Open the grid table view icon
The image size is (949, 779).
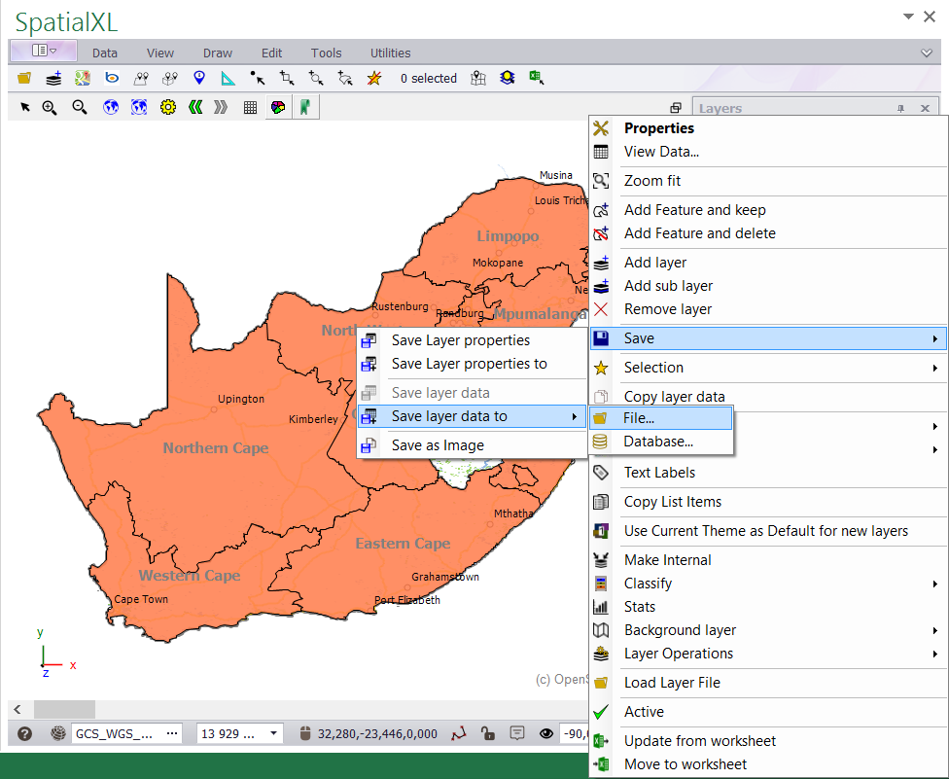(250, 108)
